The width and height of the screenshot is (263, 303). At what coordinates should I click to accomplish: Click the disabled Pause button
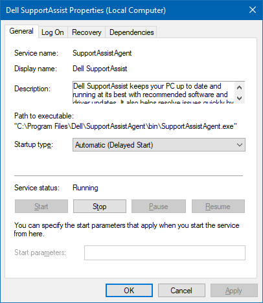coord(159,207)
